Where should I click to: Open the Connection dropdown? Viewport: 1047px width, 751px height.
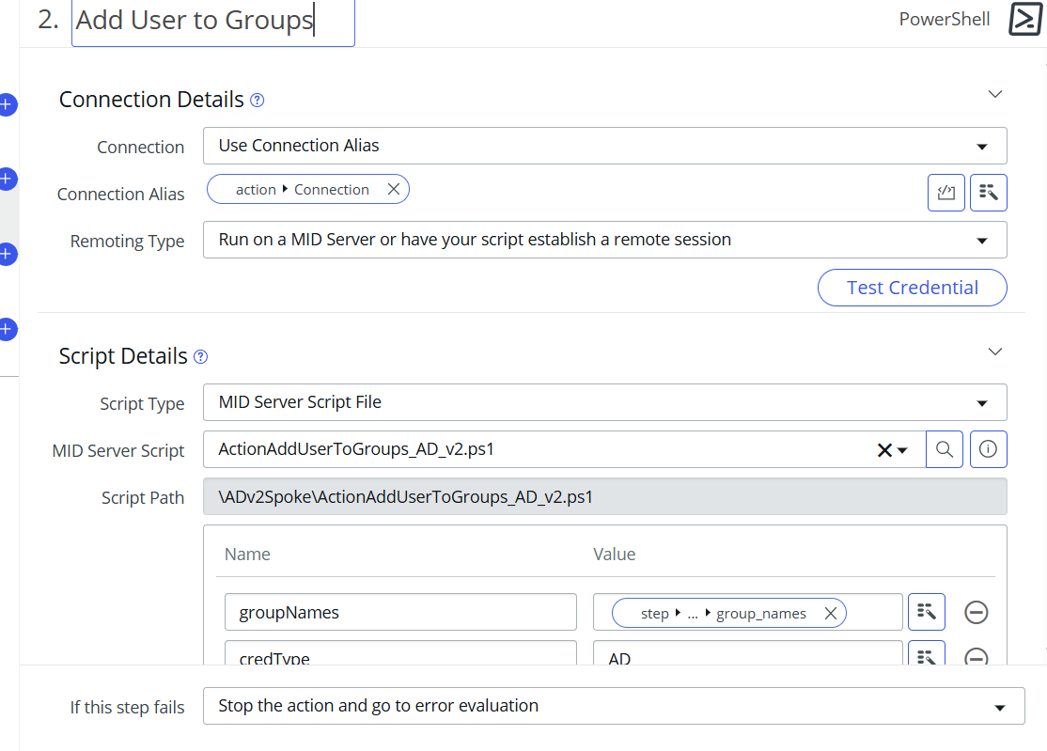[605, 146]
